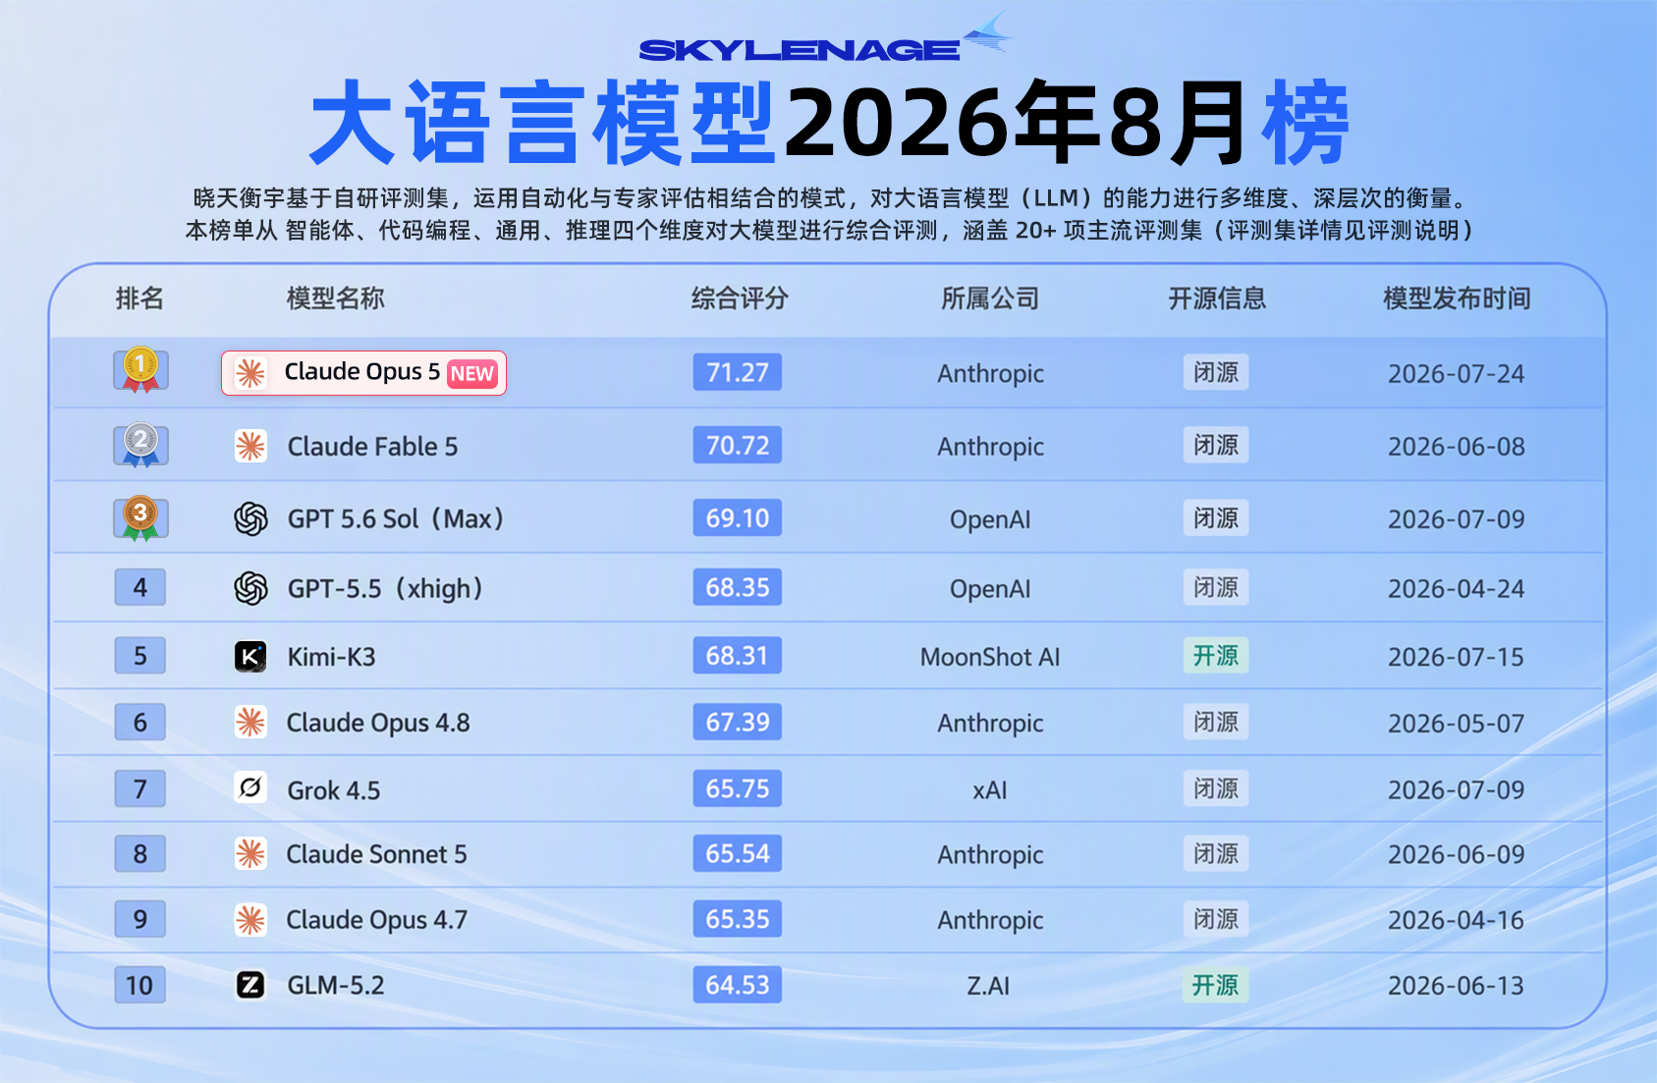This screenshot has width=1657, height=1083.
Task: Click the OpenAI logo beside GPT-5.5
Action: pos(250,588)
